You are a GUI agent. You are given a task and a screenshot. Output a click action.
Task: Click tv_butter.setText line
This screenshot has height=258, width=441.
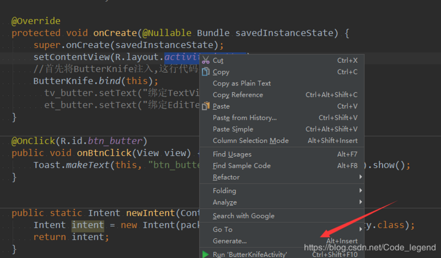(x=121, y=93)
